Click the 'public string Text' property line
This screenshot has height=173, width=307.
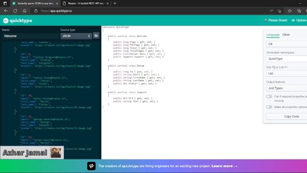coord(135,101)
